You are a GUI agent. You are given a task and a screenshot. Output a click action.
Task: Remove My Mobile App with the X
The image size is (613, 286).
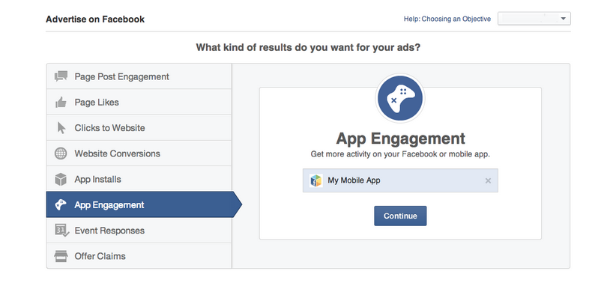click(x=488, y=180)
